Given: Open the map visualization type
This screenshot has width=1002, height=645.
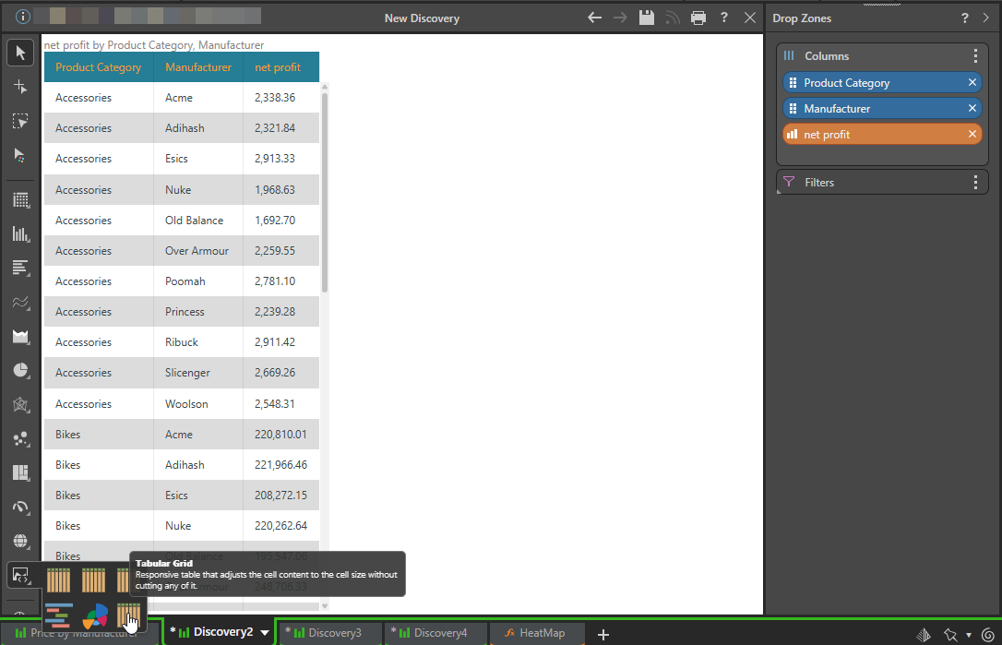Looking at the screenshot, I should pos(20,541).
